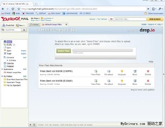The image size is (165, 128).
Task: Open the New message dropdown
Action: pos(20,25)
